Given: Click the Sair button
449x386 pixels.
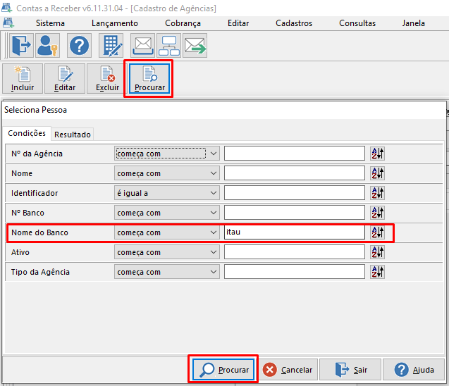Looking at the screenshot, I should coord(350,370).
